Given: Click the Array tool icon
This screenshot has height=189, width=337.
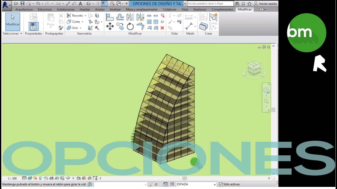Looking at the screenshot, I should pyautogui.click(x=149, y=22).
